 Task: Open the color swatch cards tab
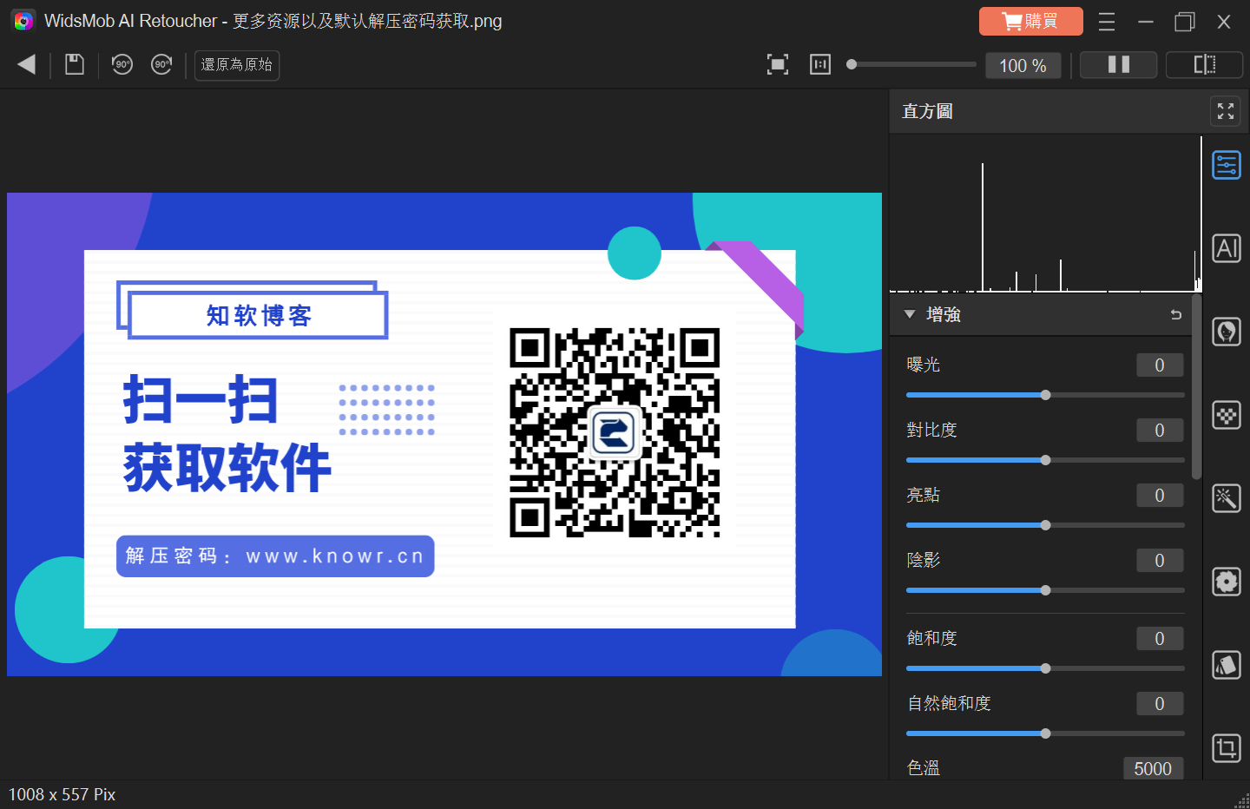coord(1227,666)
